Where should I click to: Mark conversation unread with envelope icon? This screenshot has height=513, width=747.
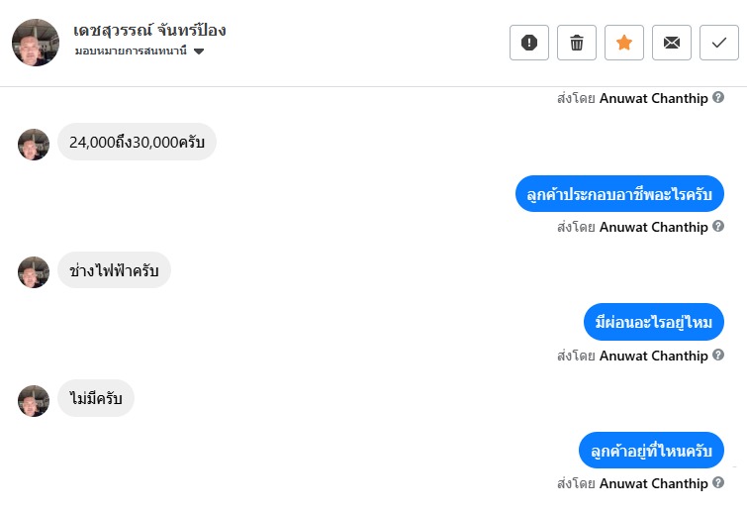[x=672, y=43]
